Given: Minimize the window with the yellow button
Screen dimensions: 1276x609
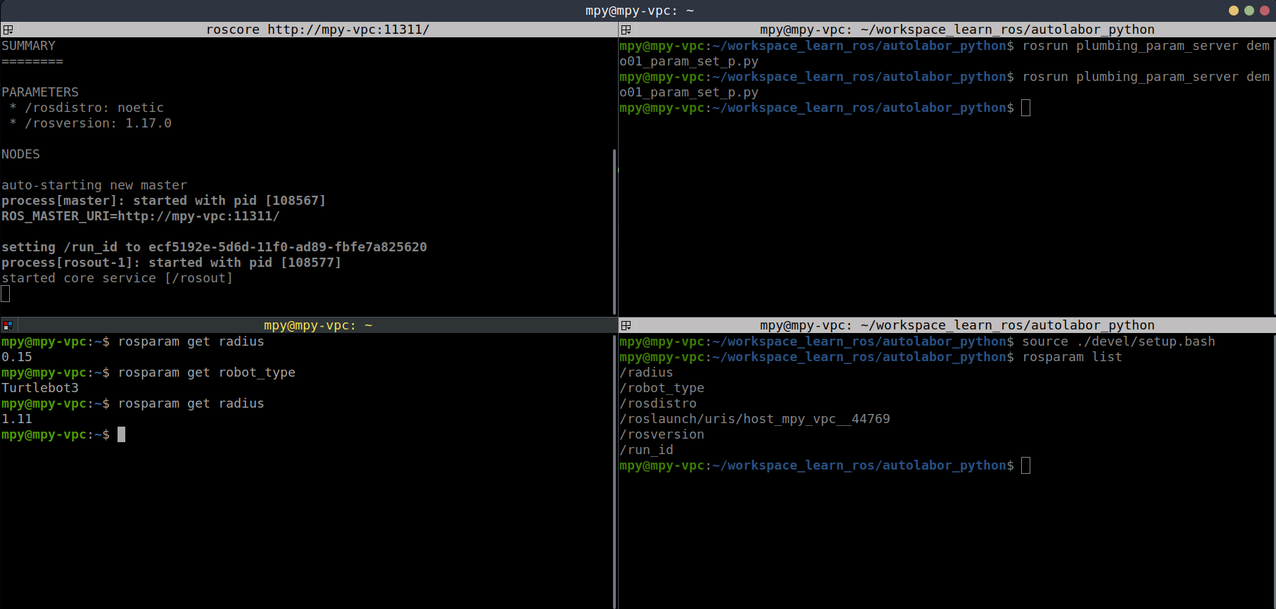Looking at the screenshot, I should 1233,11.
